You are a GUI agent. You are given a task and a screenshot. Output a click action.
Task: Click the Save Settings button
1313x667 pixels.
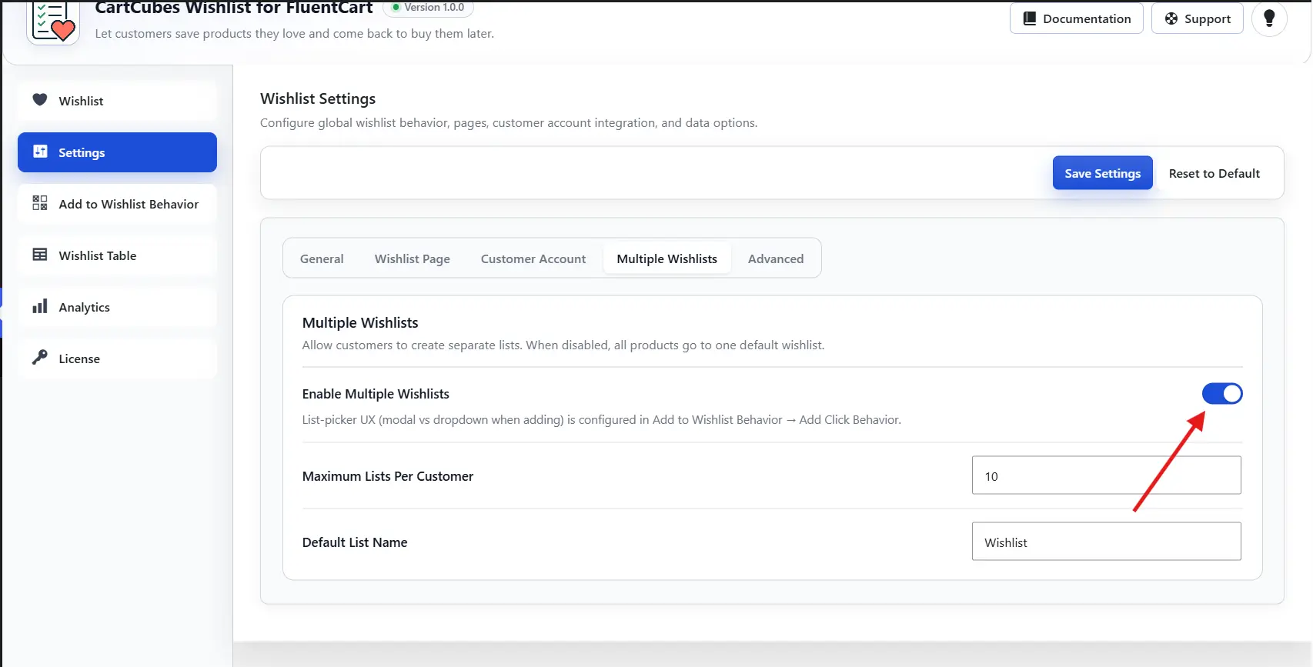point(1103,173)
